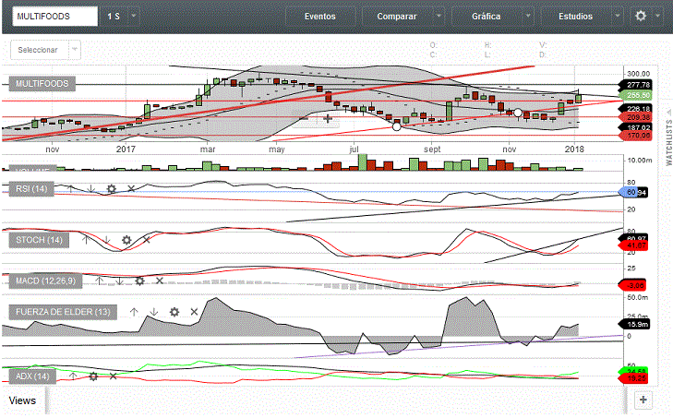Open settings of the RSI (14) indicator

tap(111, 188)
